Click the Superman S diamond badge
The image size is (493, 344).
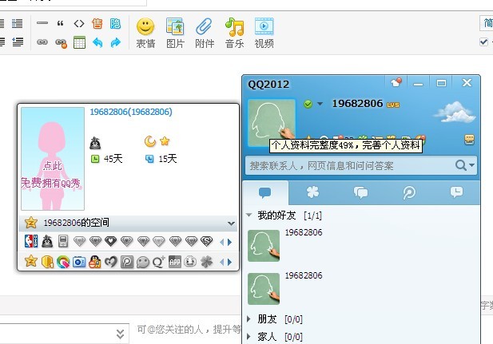pos(207,241)
